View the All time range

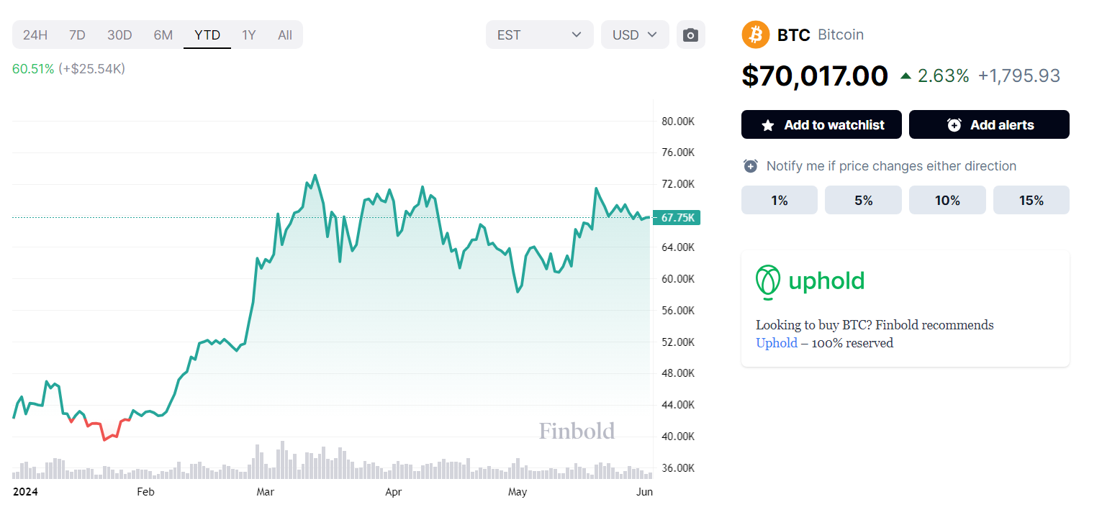[x=285, y=35]
